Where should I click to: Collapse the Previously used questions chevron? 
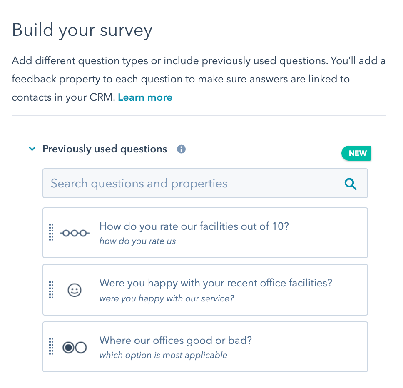[x=32, y=149]
